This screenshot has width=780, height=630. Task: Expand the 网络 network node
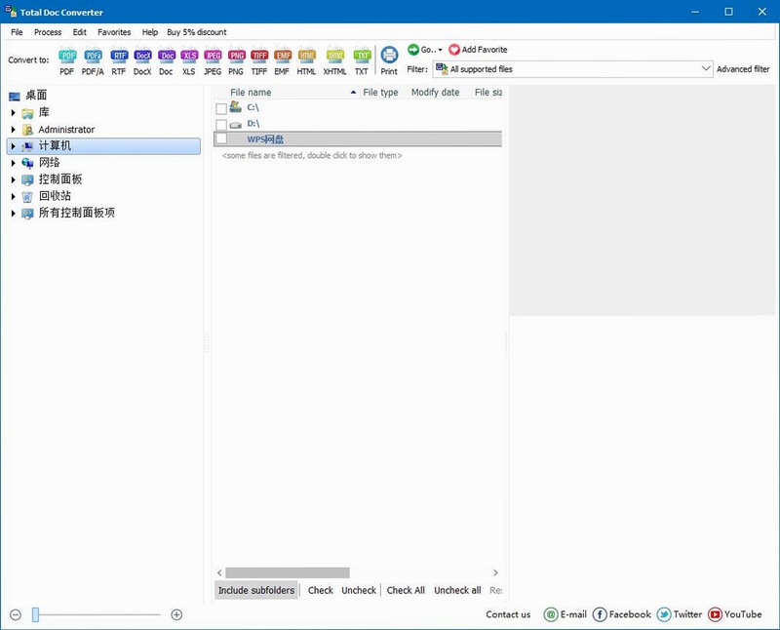14,163
